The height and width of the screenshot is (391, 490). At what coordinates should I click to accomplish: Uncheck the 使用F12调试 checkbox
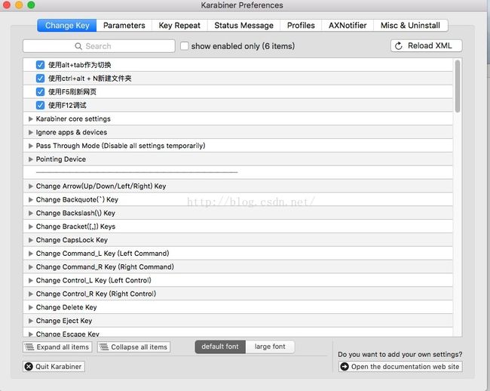click(40, 105)
